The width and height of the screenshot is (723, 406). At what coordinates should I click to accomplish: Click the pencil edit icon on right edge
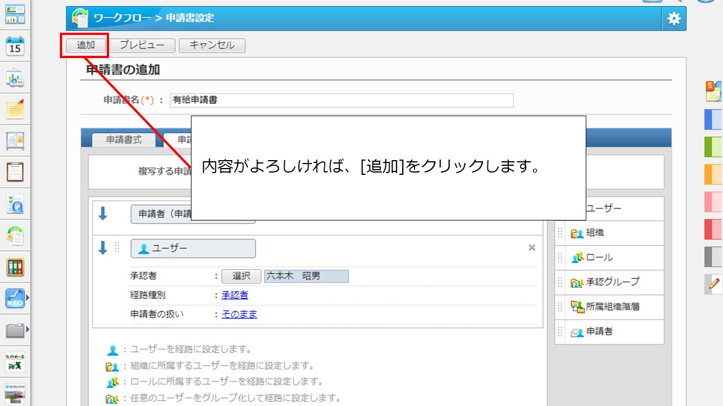(714, 284)
